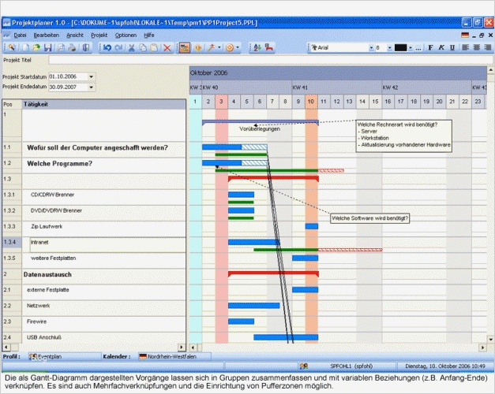Click the exit door toolbar icon
This screenshot has height=394, width=495.
click(86, 47)
